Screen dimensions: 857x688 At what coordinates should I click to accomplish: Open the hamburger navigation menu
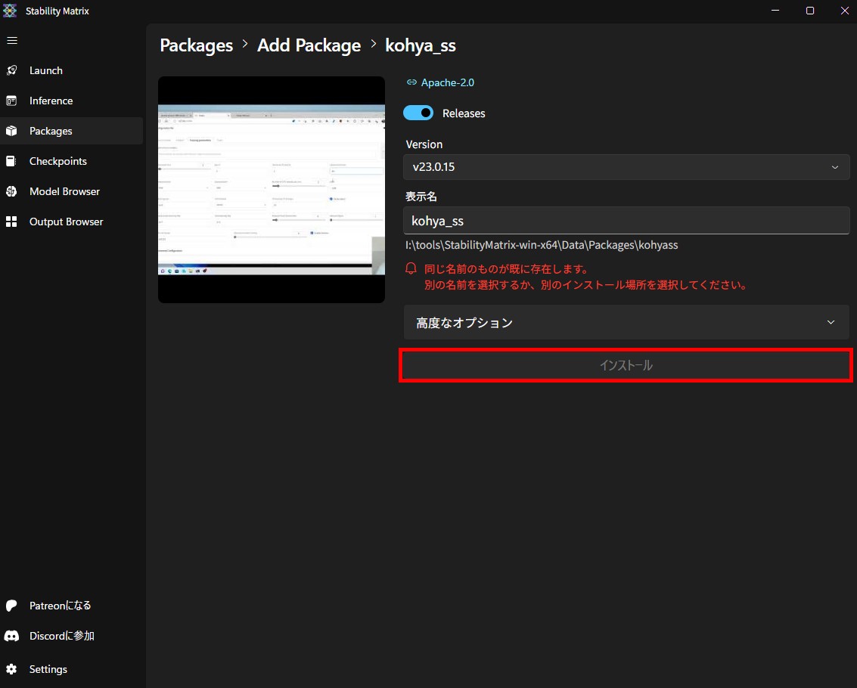12,40
